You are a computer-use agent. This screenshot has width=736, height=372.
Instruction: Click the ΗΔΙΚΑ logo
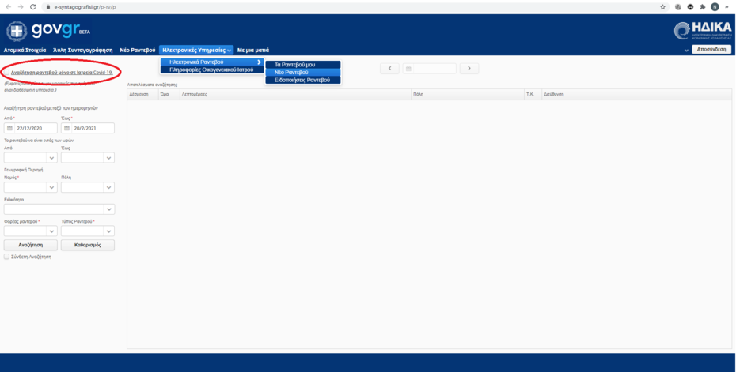(703, 31)
